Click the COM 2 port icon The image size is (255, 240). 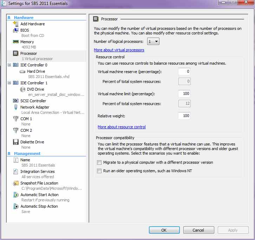[16, 130]
